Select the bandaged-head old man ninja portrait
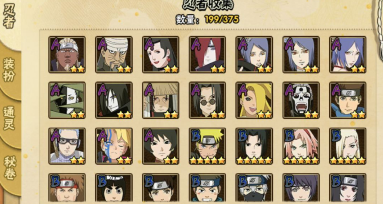The image size is (383, 204). point(114,55)
